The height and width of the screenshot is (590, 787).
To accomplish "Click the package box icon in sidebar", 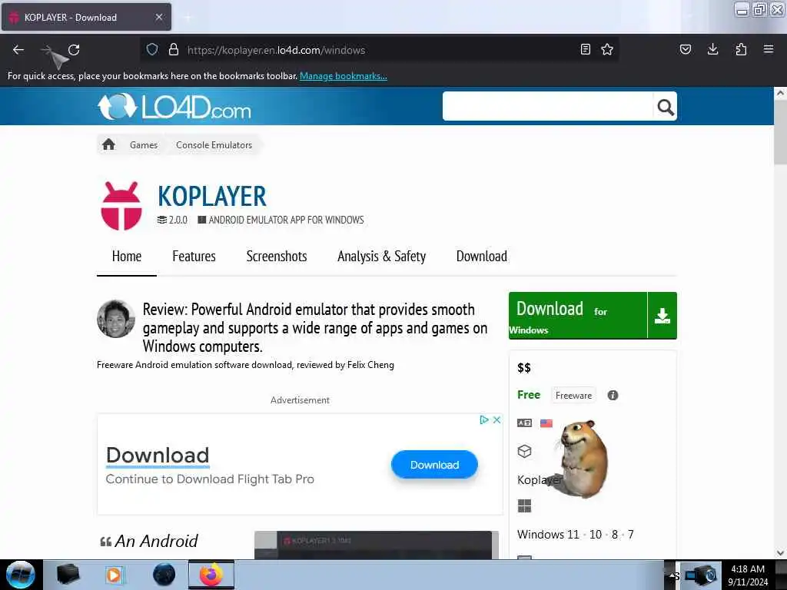I will coord(524,452).
